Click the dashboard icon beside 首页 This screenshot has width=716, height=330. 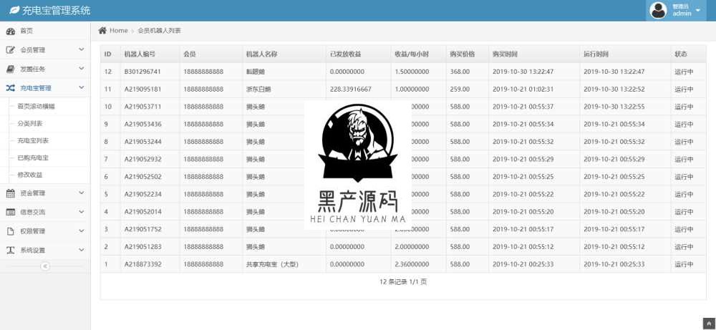pos(11,31)
